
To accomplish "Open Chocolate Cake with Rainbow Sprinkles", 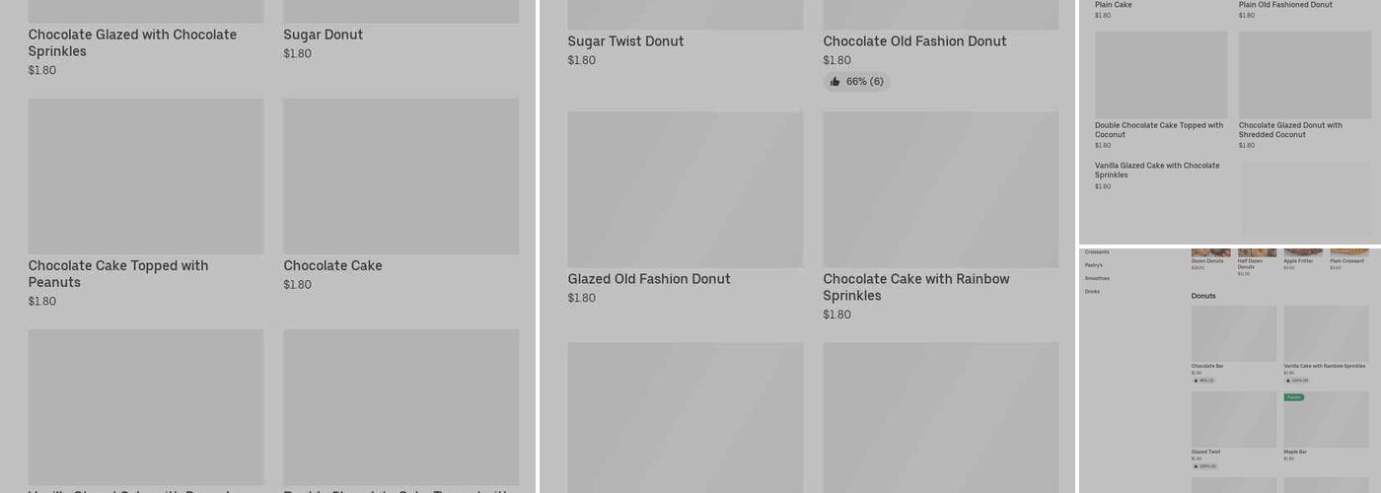I will click(916, 287).
